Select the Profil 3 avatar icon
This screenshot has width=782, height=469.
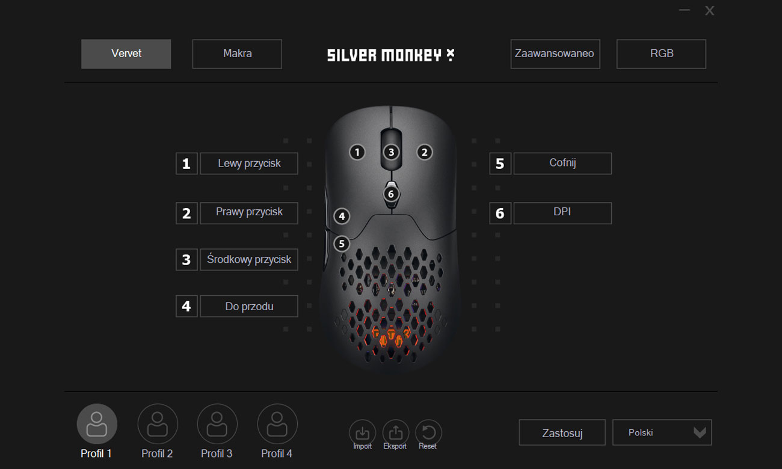217,424
